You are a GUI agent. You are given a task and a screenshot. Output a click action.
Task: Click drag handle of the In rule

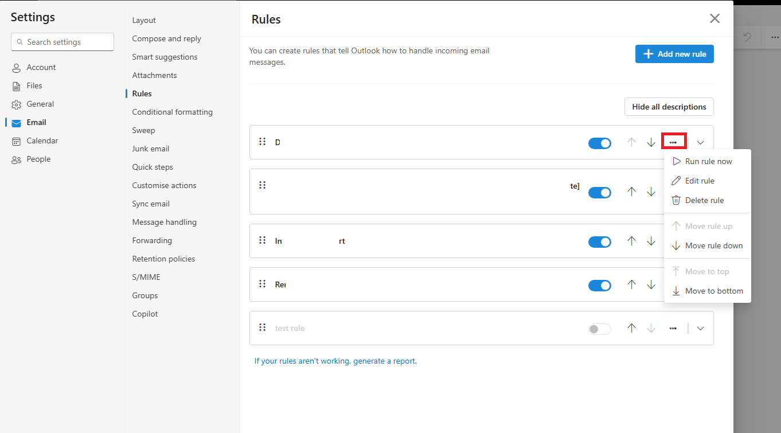coord(262,240)
